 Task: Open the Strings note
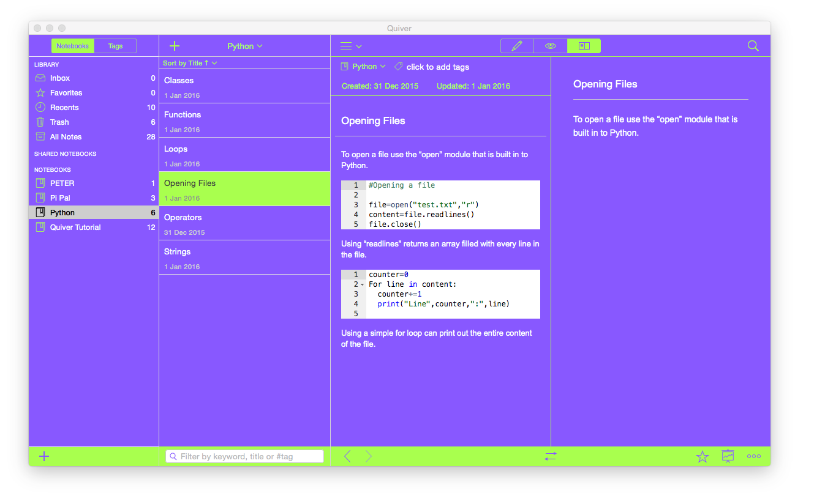[x=244, y=257]
